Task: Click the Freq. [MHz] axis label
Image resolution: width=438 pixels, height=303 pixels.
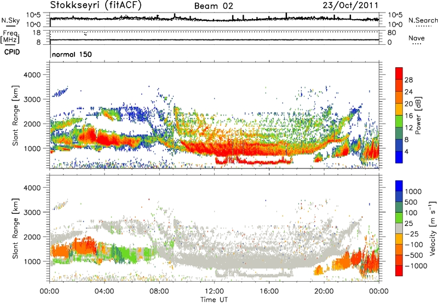Action: tap(10, 37)
